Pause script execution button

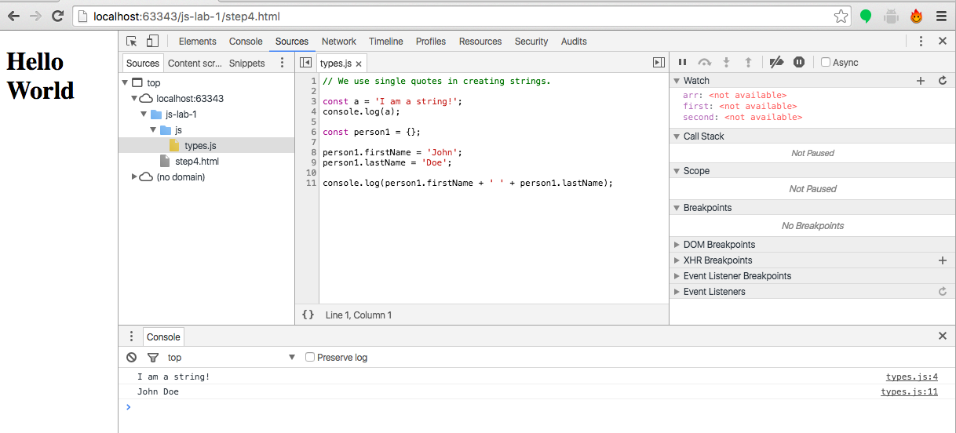[x=682, y=63]
